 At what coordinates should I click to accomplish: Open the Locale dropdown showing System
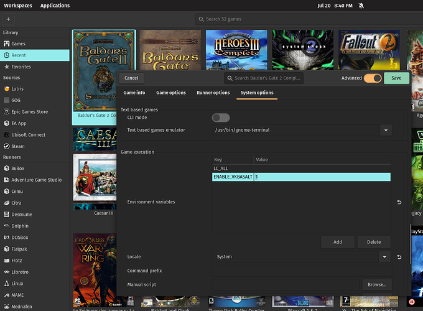pos(301,257)
